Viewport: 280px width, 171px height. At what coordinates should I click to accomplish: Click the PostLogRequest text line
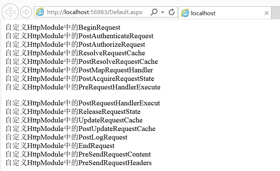66,137
